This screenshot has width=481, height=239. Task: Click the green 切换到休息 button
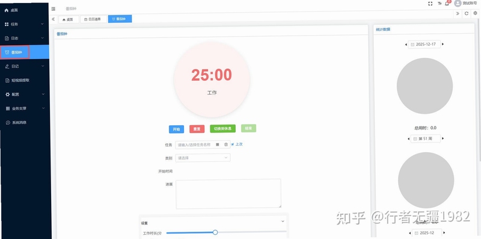click(222, 129)
